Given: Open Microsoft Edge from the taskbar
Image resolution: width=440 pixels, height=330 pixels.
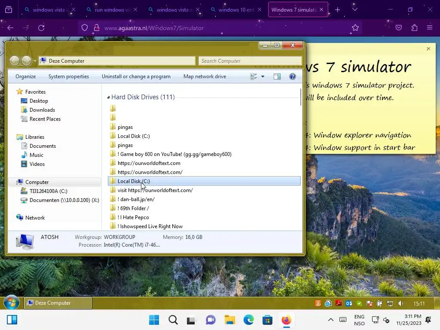Looking at the screenshot, I should (249, 320).
